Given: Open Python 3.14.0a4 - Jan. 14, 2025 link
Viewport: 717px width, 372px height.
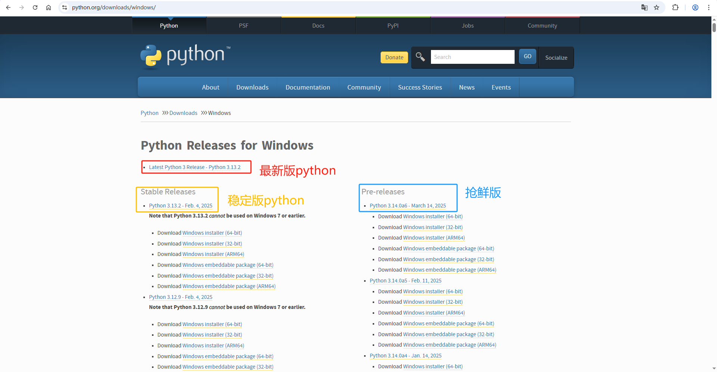Looking at the screenshot, I should point(406,356).
